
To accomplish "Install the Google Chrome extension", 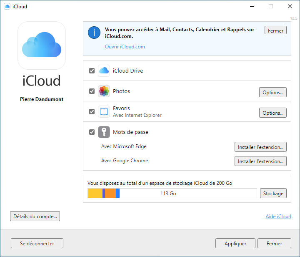I will pyautogui.click(x=260, y=161).
